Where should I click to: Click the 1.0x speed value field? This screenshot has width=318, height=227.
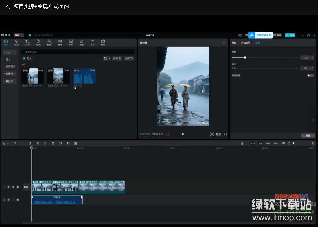coord(305,58)
